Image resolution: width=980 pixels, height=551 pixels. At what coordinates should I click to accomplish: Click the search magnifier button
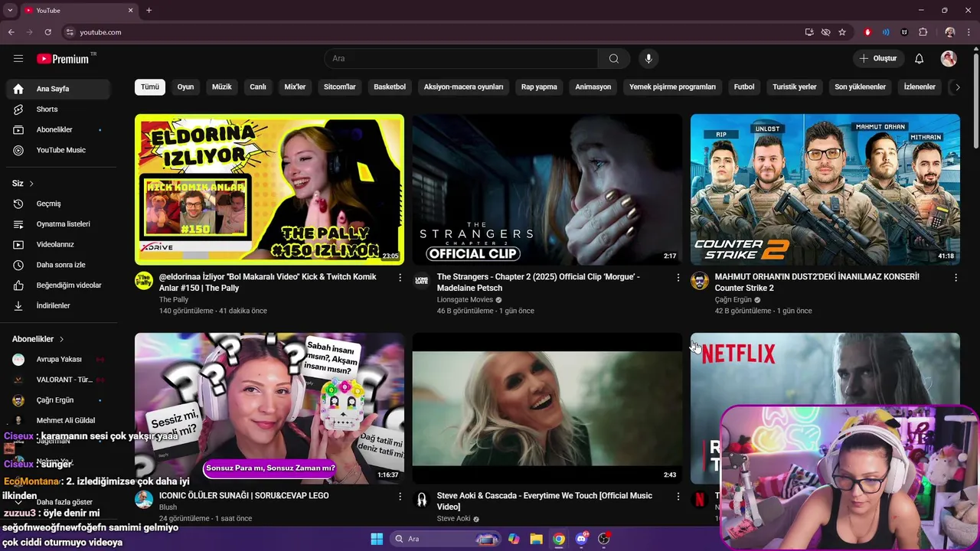click(x=614, y=59)
